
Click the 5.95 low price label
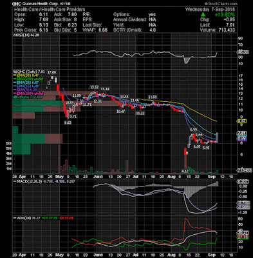[206, 148]
